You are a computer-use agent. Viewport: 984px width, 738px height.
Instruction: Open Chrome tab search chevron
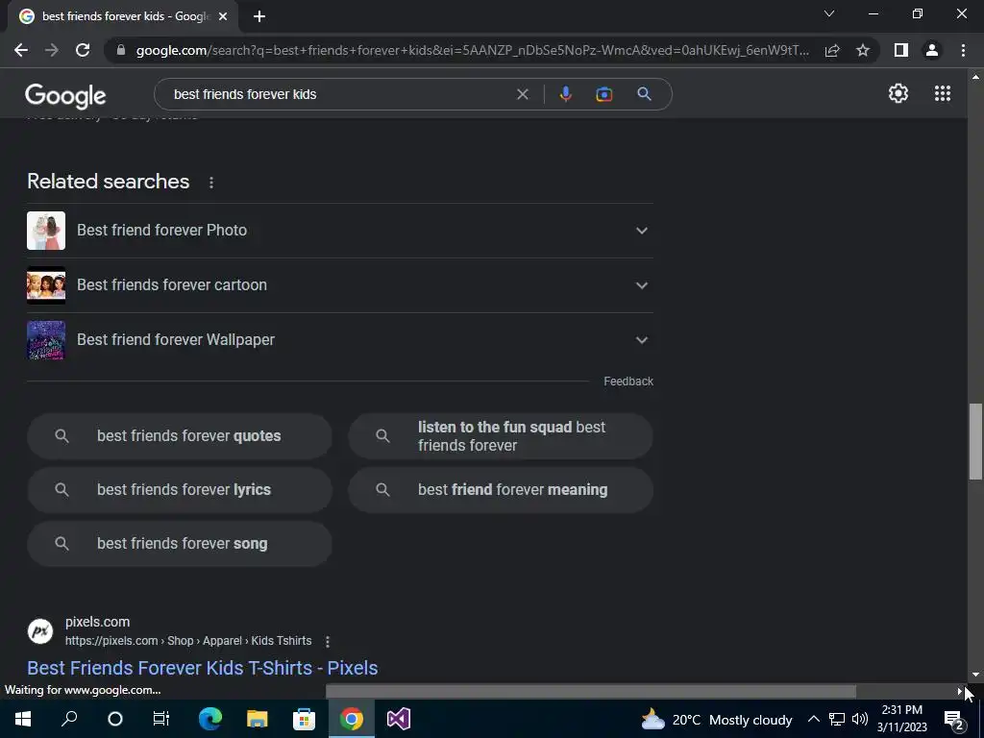click(829, 13)
